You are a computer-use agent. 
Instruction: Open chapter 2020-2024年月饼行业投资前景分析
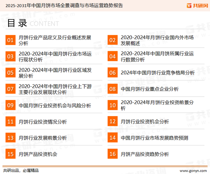pyautogui.click(x=157, y=105)
